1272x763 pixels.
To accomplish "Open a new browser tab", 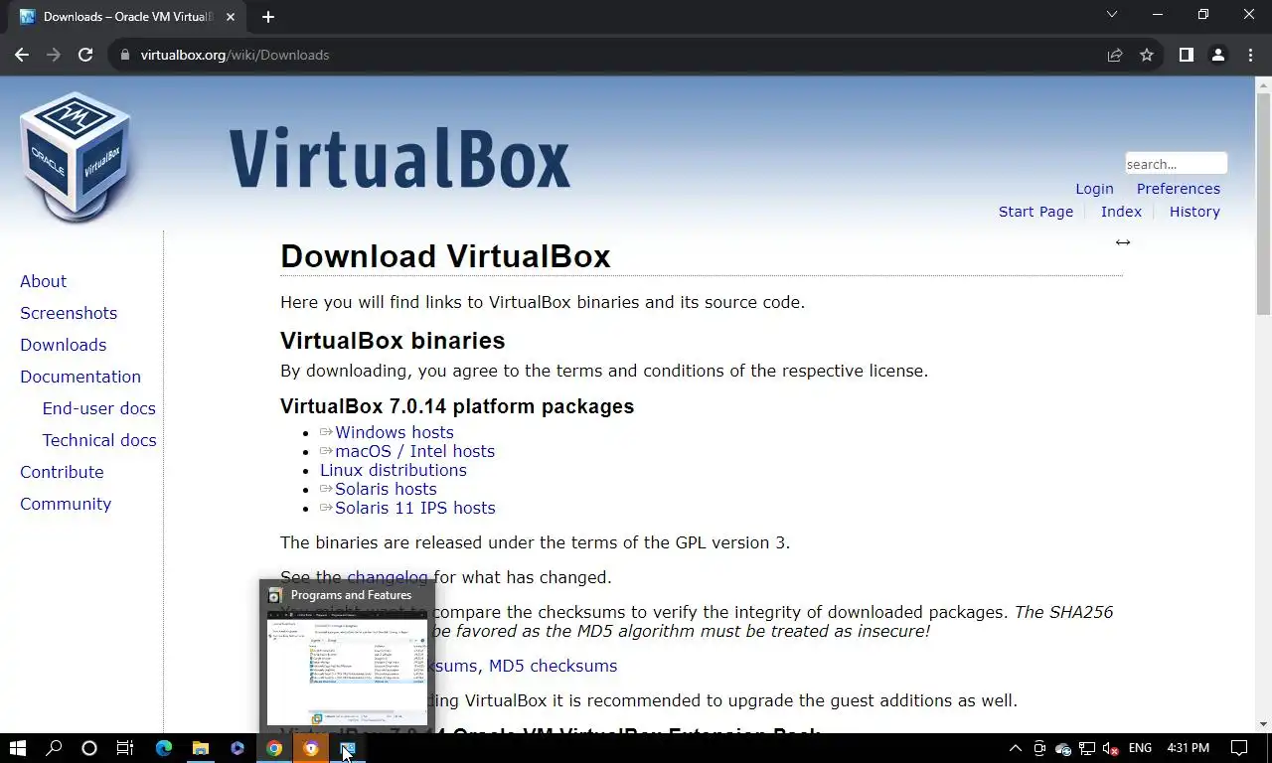I will [x=267, y=16].
